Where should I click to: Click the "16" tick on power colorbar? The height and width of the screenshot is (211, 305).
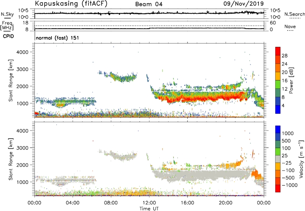click(x=284, y=81)
